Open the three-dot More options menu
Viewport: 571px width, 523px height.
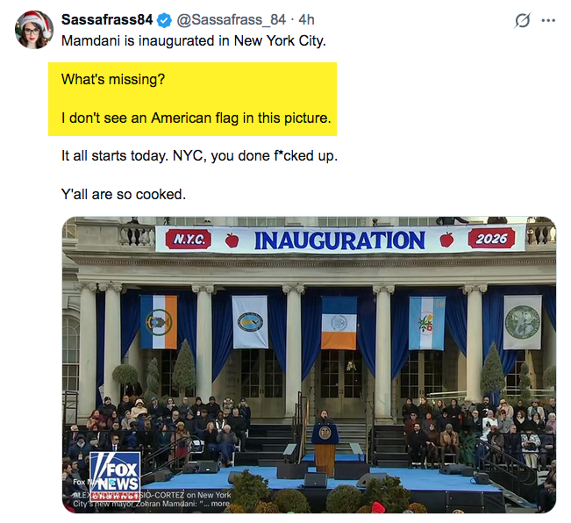coord(549,21)
